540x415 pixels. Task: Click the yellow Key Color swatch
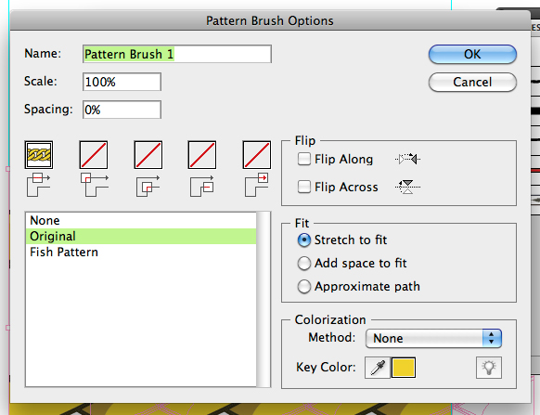pos(404,368)
